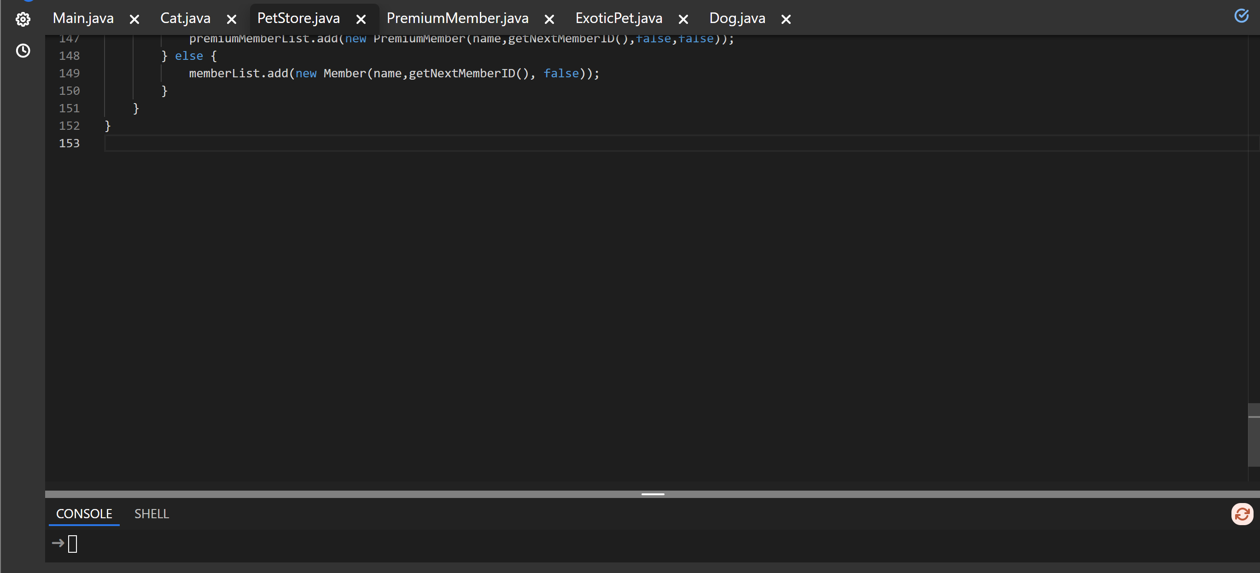Screen dimensions: 1260x573
Task: Switch to the Main.java tab
Action: pyautogui.click(x=83, y=18)
